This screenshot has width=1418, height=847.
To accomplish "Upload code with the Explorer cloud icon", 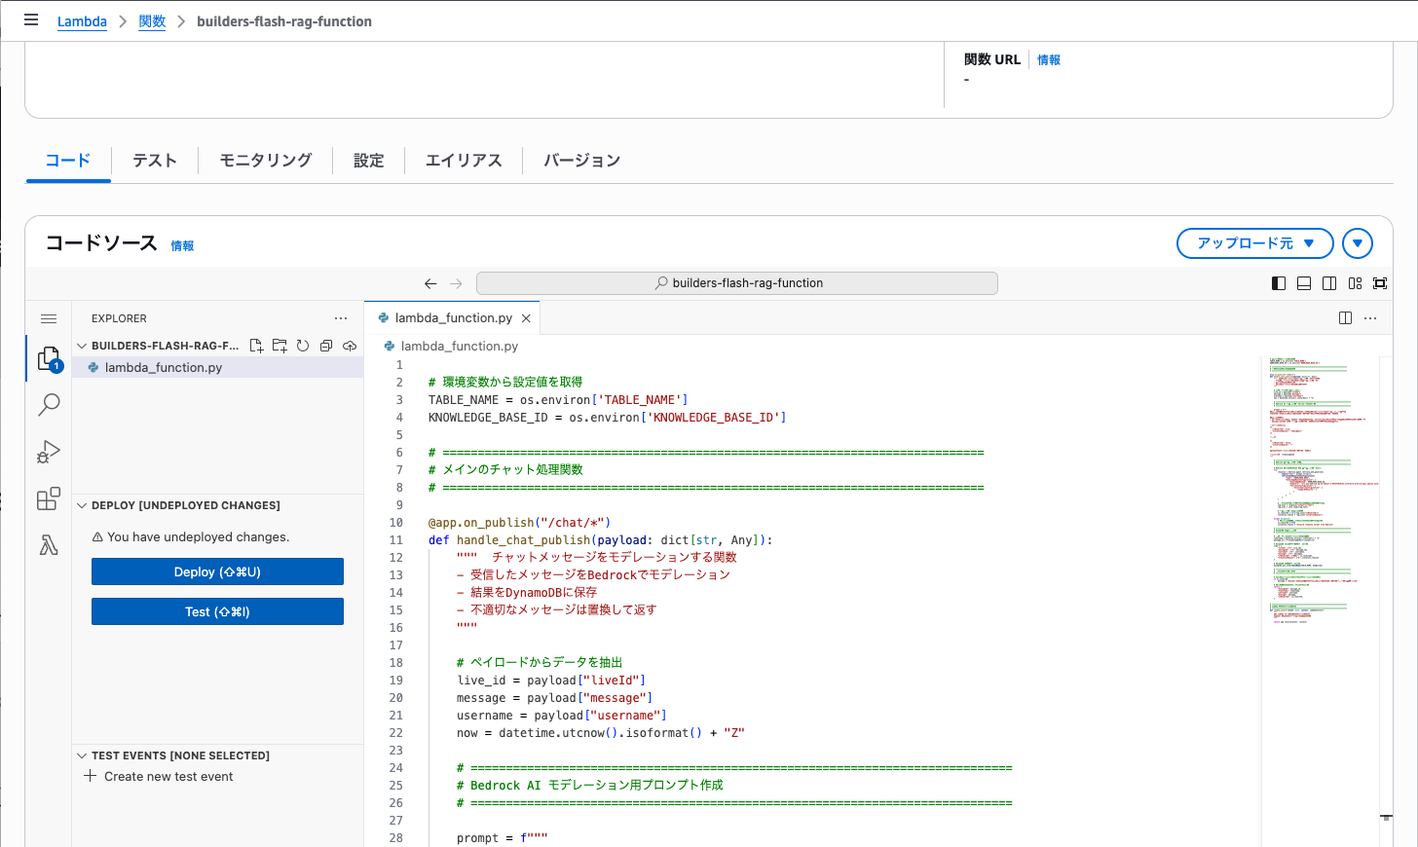I will 350,345.
